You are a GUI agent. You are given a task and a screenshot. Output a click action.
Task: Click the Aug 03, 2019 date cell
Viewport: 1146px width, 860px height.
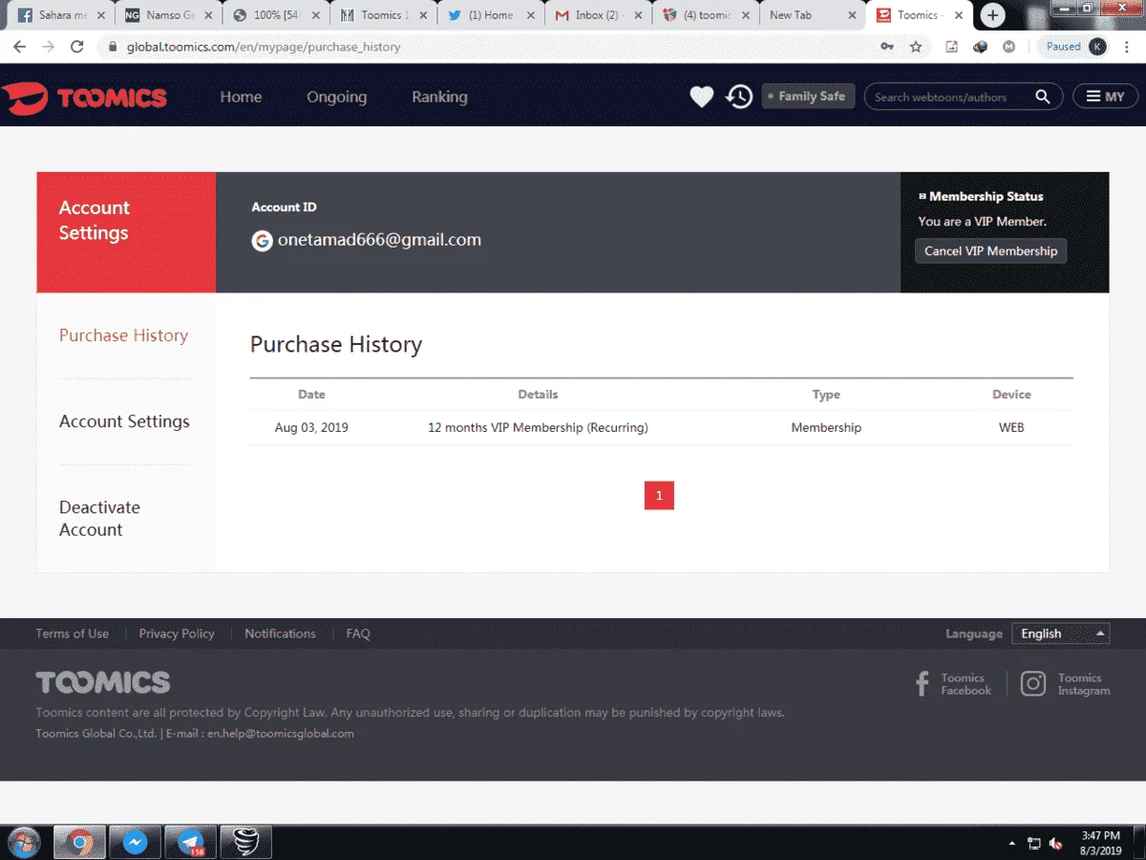(311, 428)
